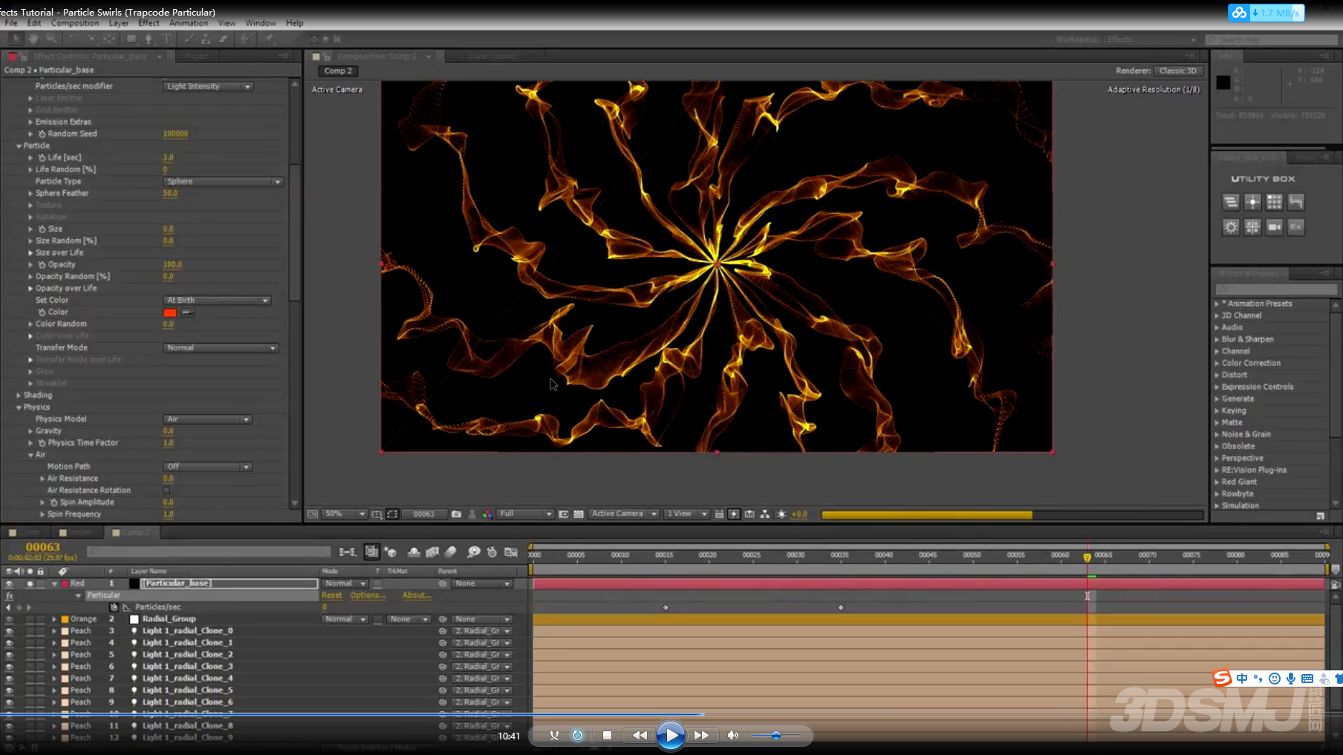Select the Pen tool
Viewport: 1343px width, 755px height.
tap(149, 39)
